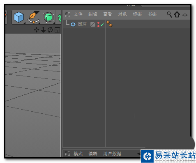This screenshot has width=196, height=163.
Task: Select the 圆环 object in the tree
Action: 82,25
